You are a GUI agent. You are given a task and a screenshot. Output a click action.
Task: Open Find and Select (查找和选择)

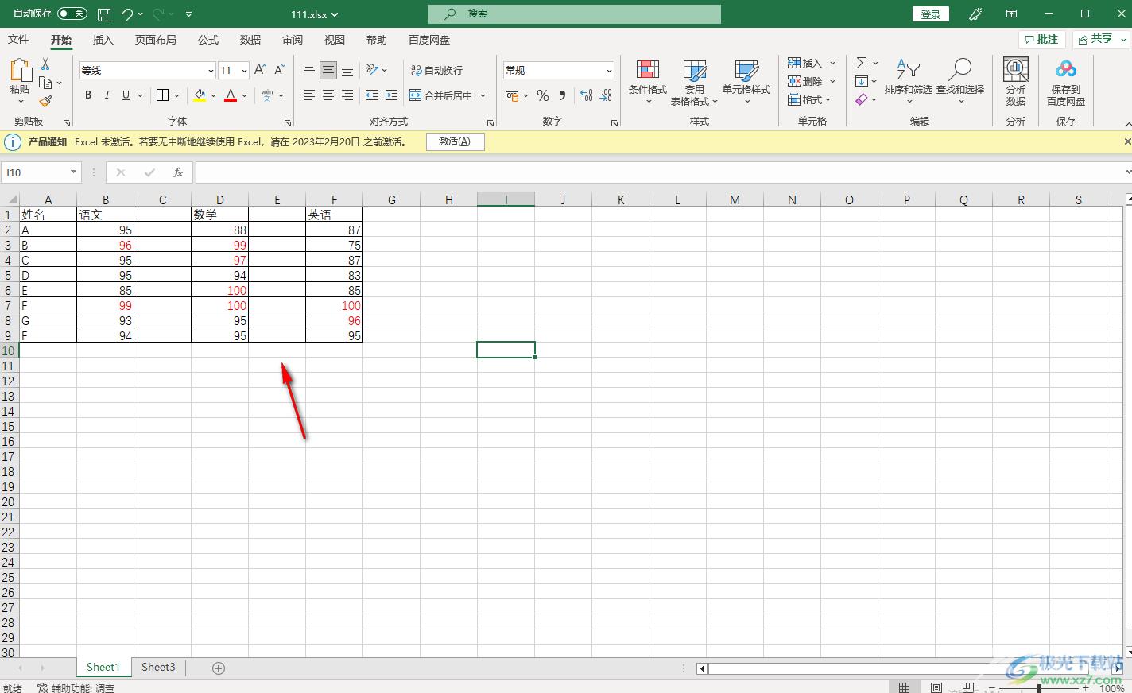960,82
